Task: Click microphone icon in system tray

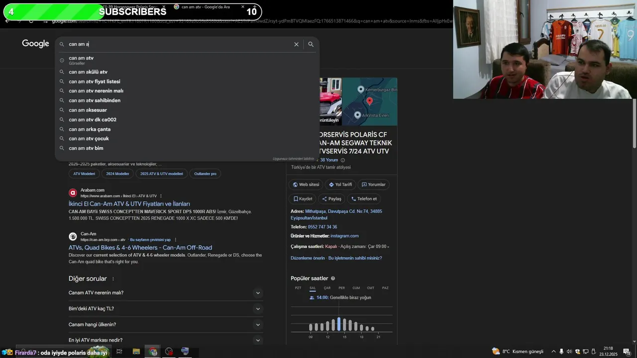Action: [561, 352]
